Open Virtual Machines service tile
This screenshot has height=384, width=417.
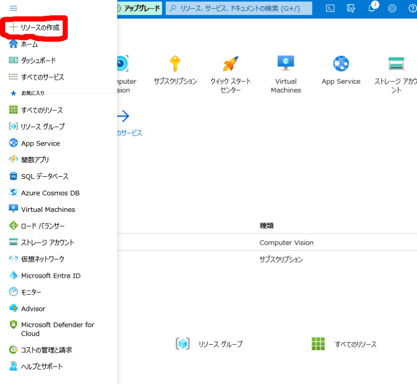tap(286, 74)
